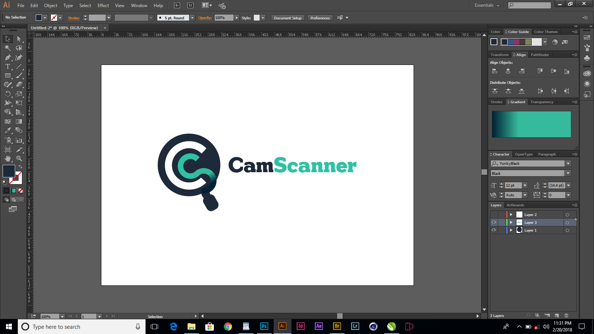Select the Hand tool
The width and height of the screenshot is (594, 334).
pos(8,158)
